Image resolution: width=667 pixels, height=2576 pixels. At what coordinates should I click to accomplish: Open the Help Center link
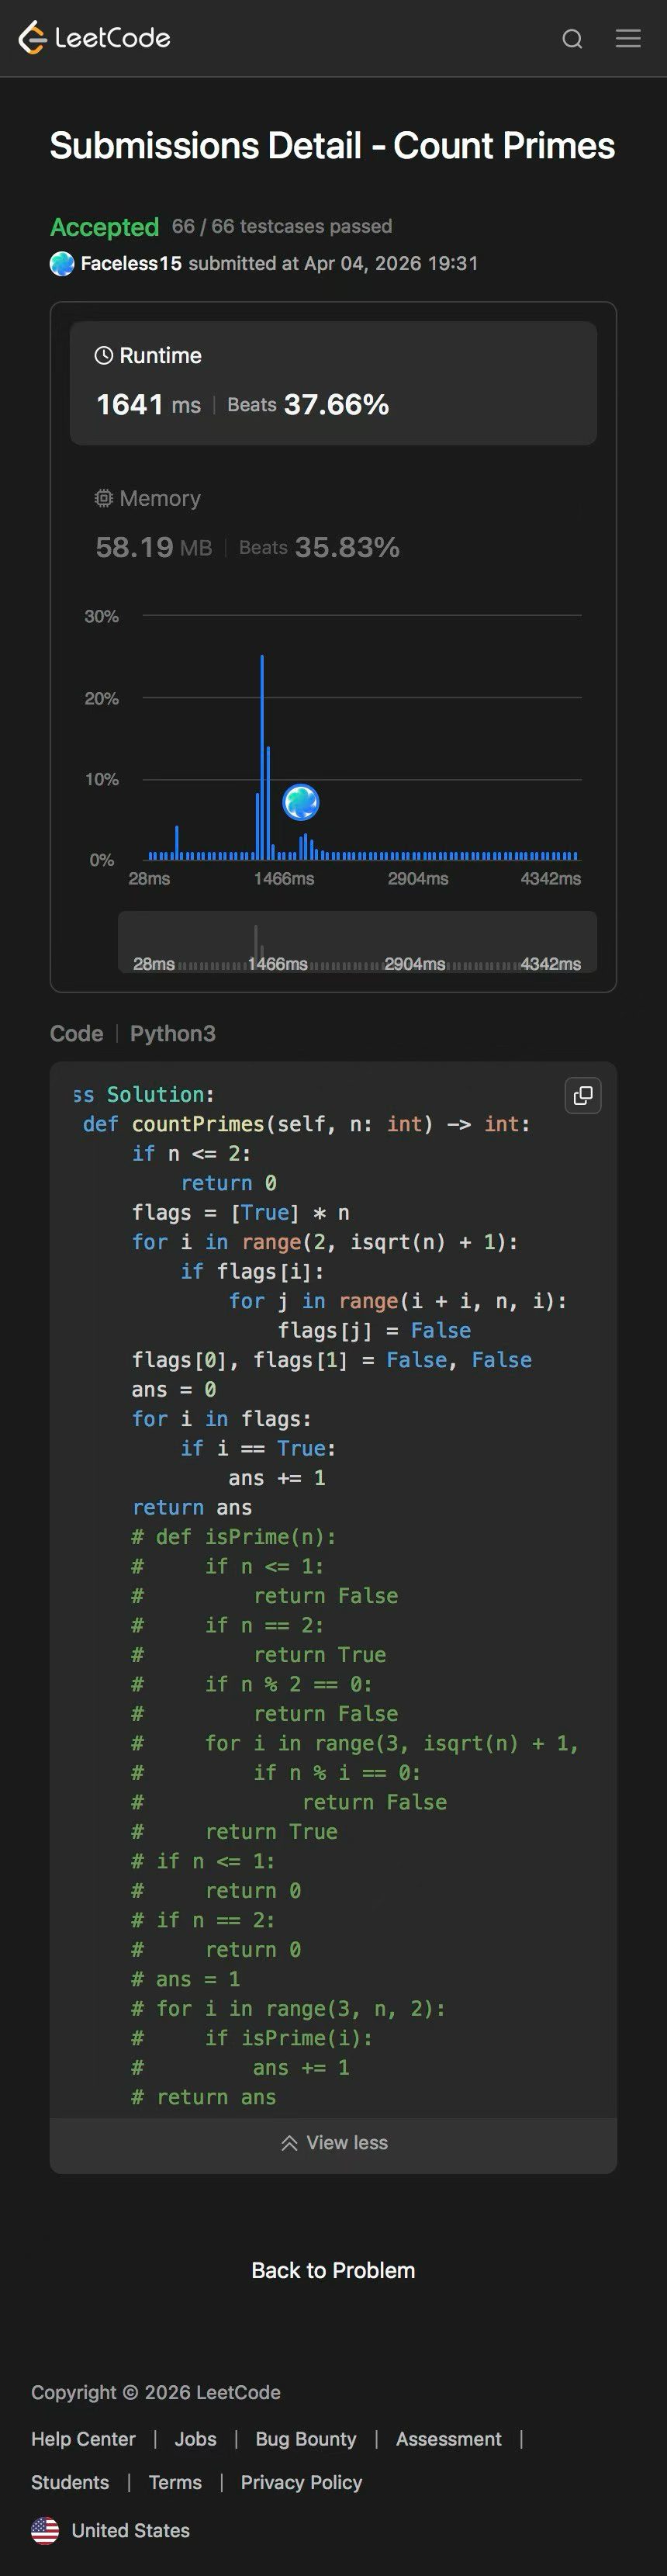click(83, 2439)
